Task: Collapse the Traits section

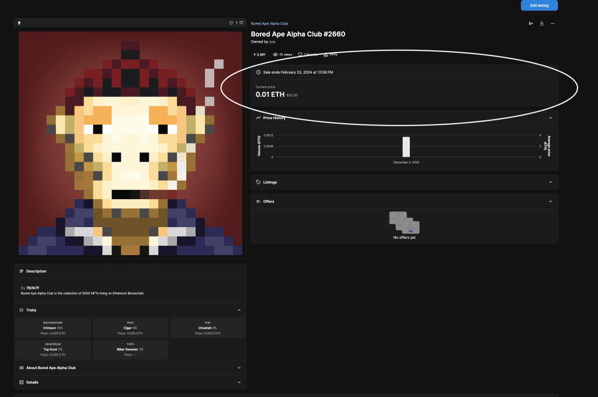Action: point(239,310)
